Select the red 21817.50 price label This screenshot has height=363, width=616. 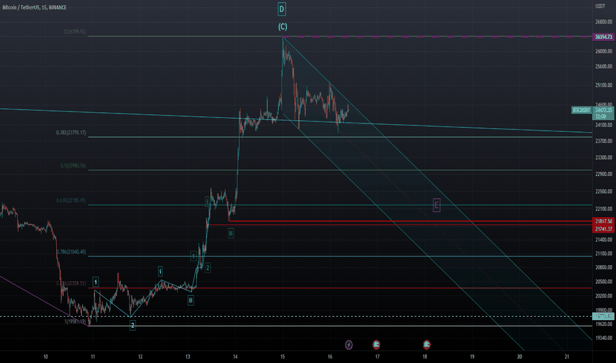[603, 221]
